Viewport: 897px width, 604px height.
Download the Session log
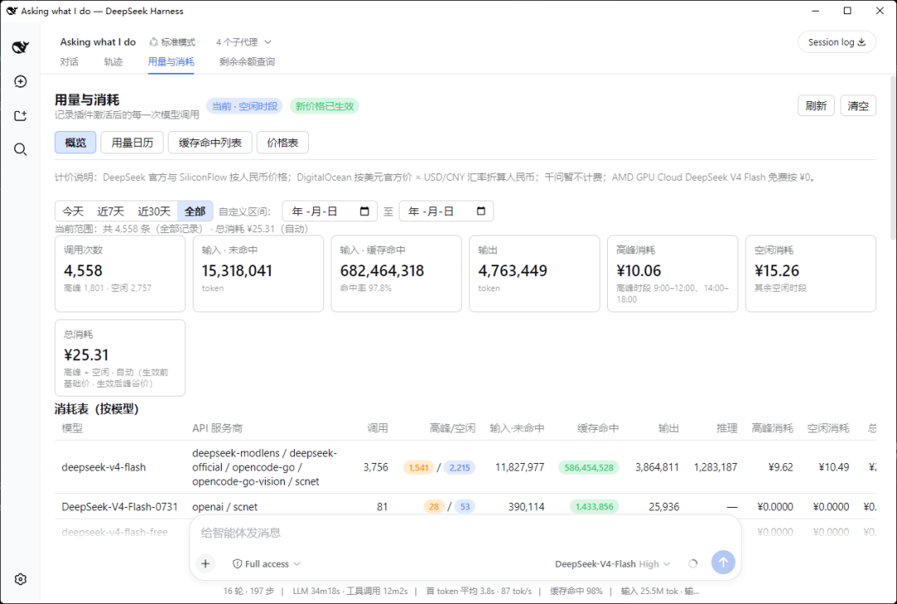pos(836,42)
